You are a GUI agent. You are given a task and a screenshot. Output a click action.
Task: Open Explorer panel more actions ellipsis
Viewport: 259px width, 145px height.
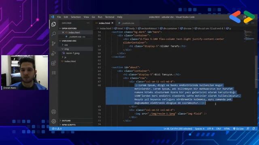pyautogui.click(x=88, y=23)
